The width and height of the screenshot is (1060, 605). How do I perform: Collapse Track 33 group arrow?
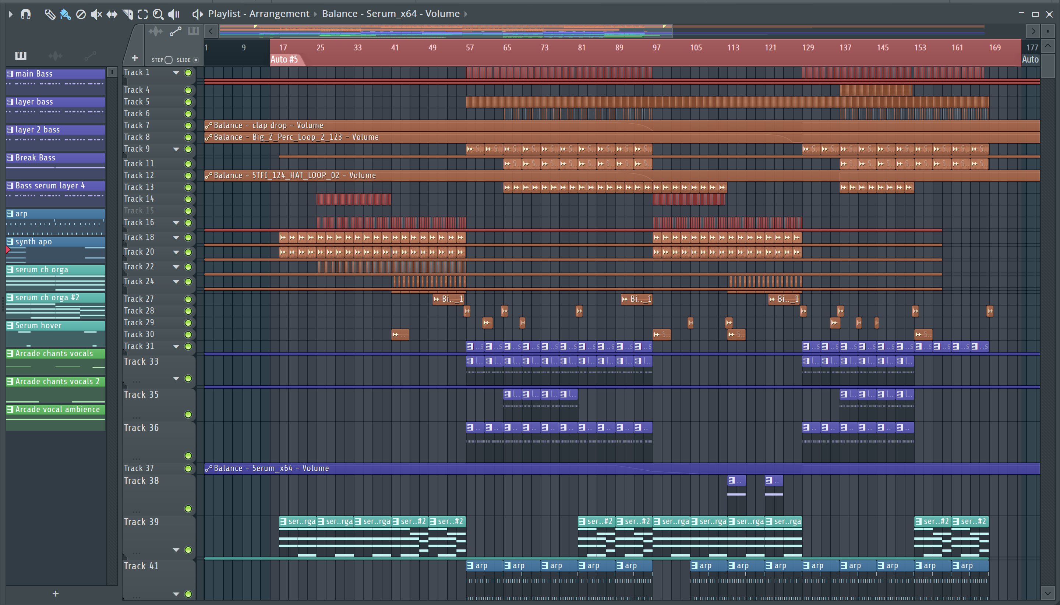(176, 379)
